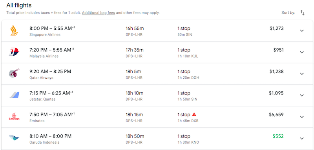Click the Malaysia Airlines logo icon

(x=14, y=52)
